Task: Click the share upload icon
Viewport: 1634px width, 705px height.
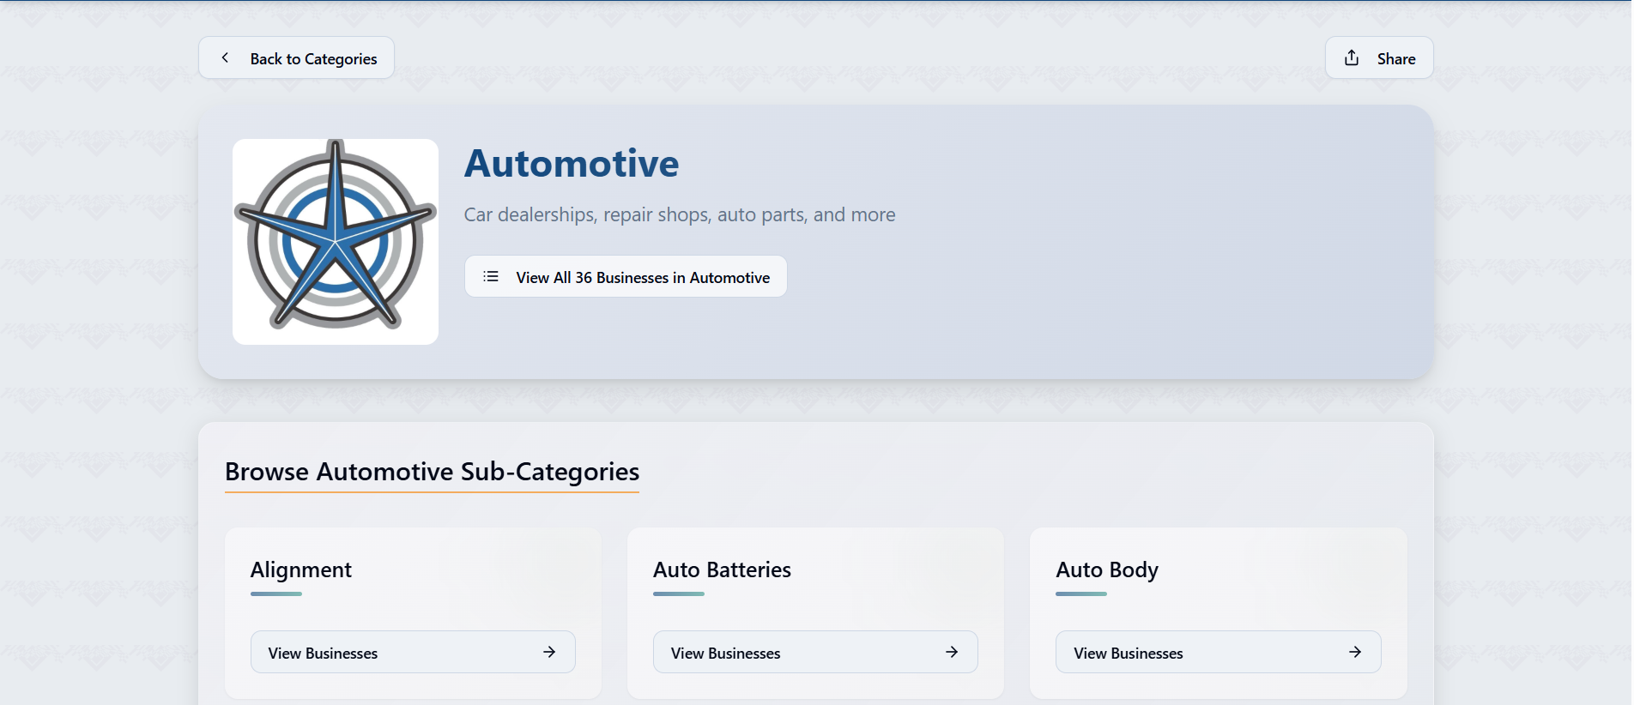Action: click(1352, 57)
